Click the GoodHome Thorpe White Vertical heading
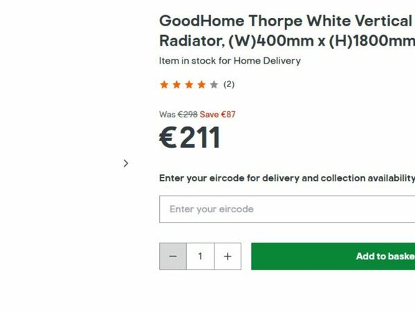This screenshot has width=415, height=311. (x=285, y=20)
